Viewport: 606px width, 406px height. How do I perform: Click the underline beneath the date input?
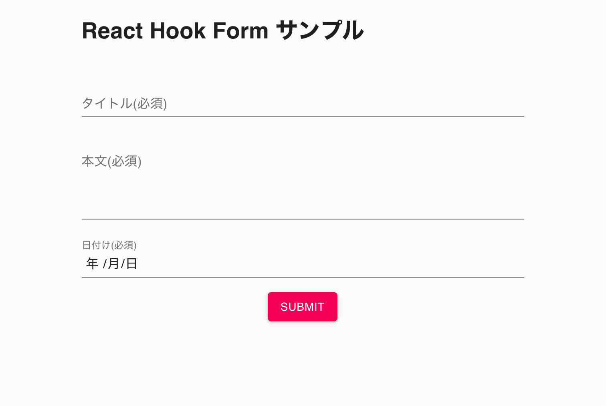point(303,277)
